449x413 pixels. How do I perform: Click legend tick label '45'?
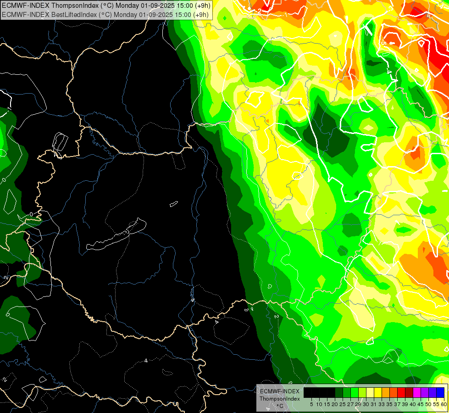[x=421, y=404]
